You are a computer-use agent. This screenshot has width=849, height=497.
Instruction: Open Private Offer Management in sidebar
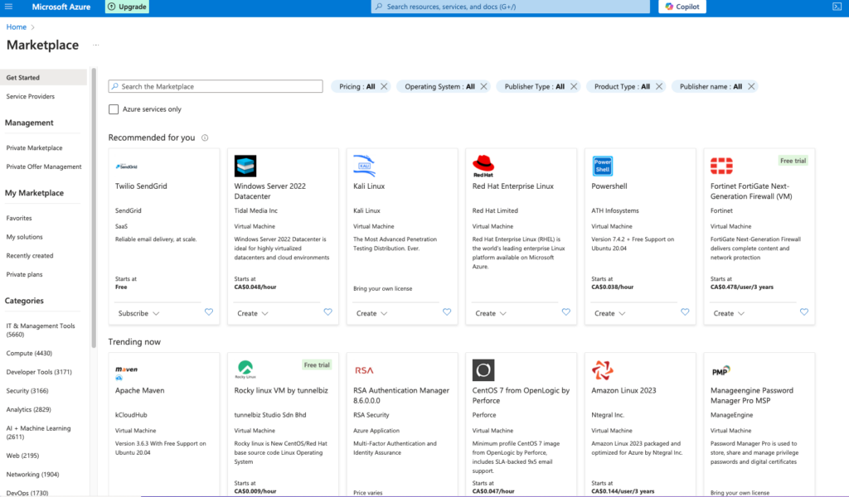pos(44,166)
